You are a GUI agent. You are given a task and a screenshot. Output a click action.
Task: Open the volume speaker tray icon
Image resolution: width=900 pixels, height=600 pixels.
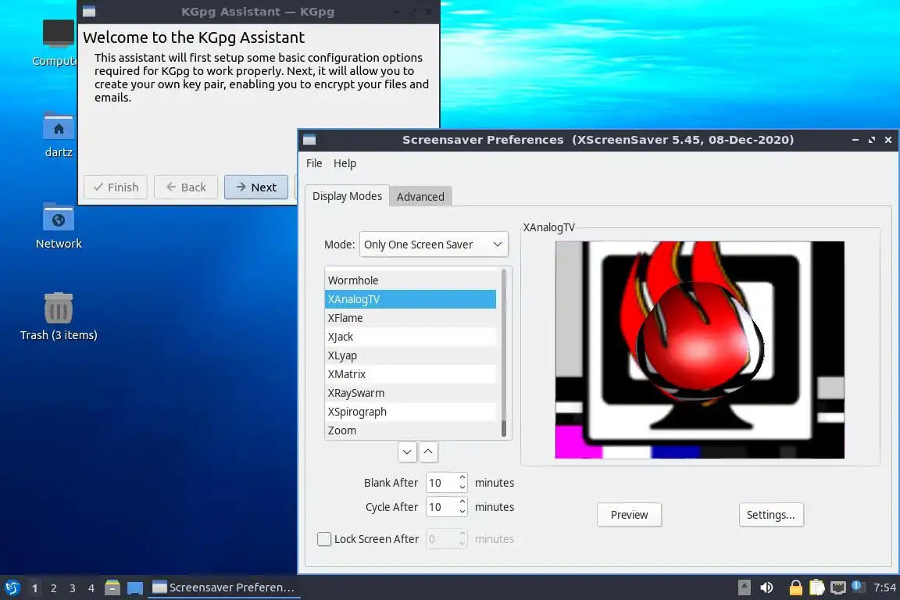coord(766,587)
